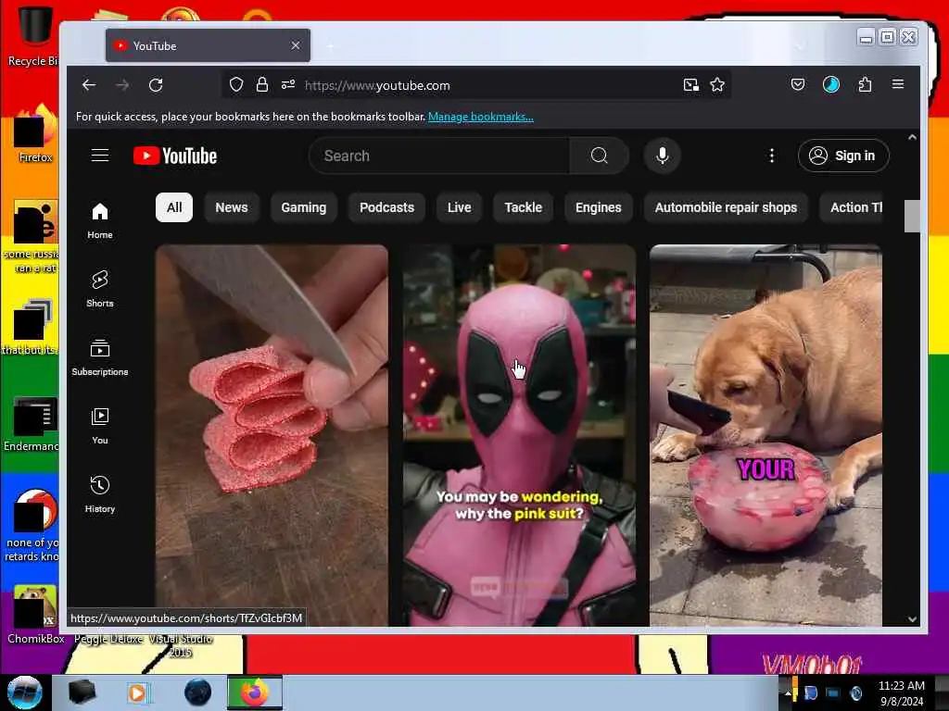Submit search with the magnifier button

coord(600,156)
